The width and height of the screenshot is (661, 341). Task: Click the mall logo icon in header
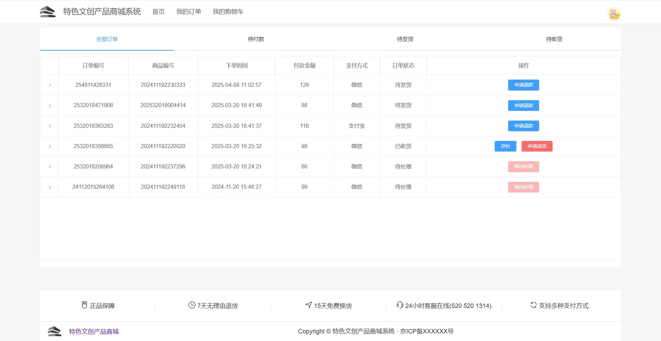48,12
